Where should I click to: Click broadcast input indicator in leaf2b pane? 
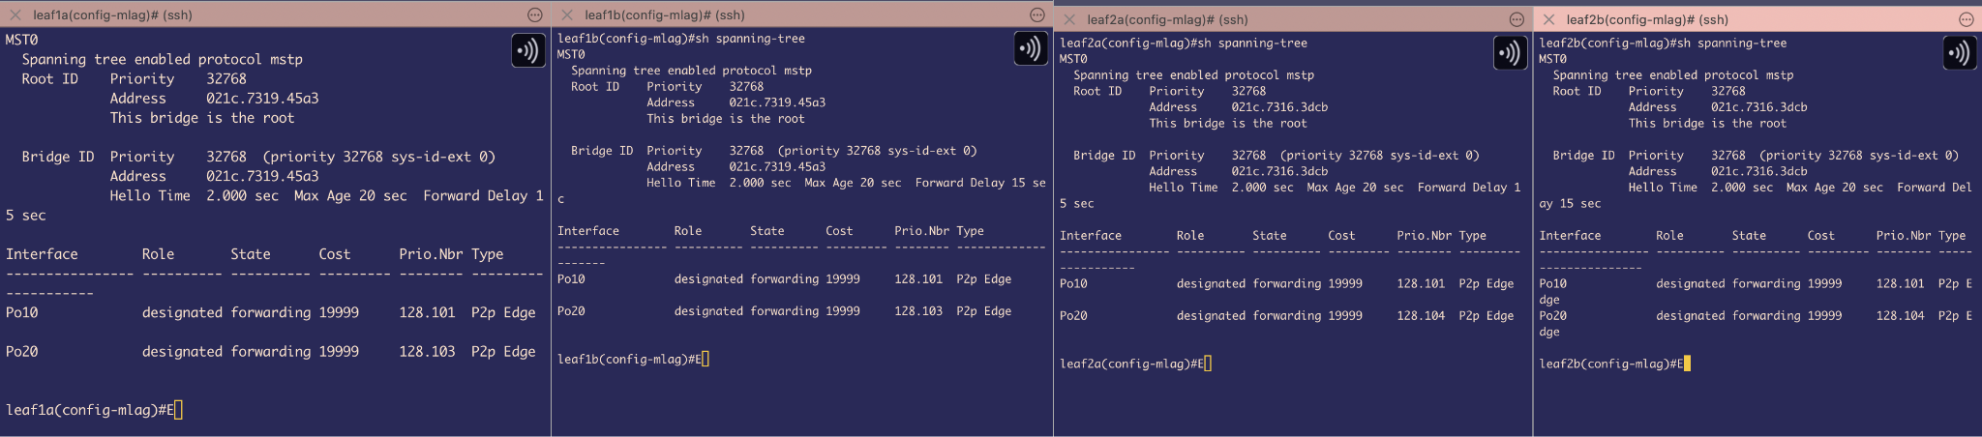[x=1960, y=53]
